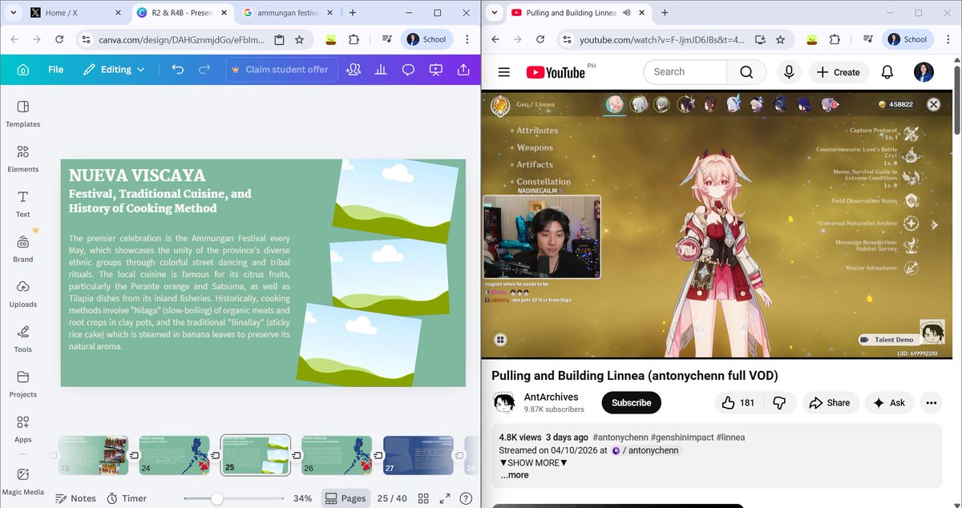
Task: Select the Text tool in Canva sidebar
Action: click(x=22, y=204)
